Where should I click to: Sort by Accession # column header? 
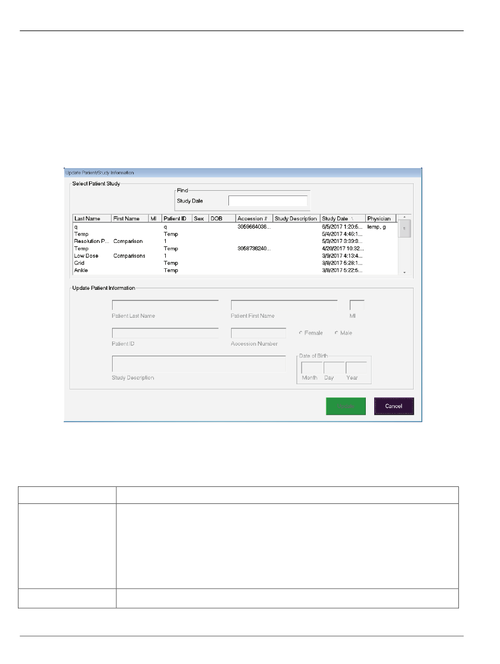[254, 218]
